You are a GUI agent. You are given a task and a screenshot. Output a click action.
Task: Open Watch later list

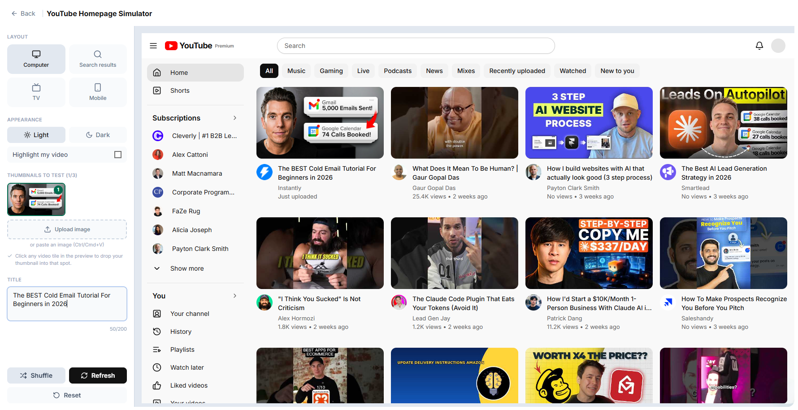pyautogui.click(x=195, y=367)
